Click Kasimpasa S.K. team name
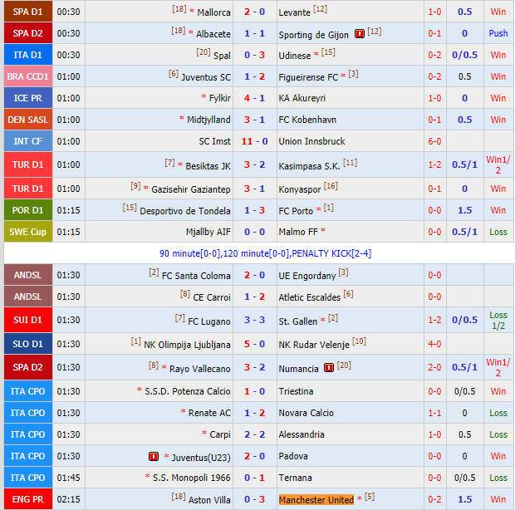Image resolution: width=515 pixels, height=510 pixels. (x=309, y=166)
